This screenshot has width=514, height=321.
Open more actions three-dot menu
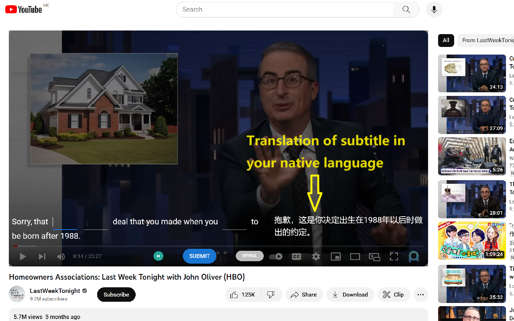420,295
